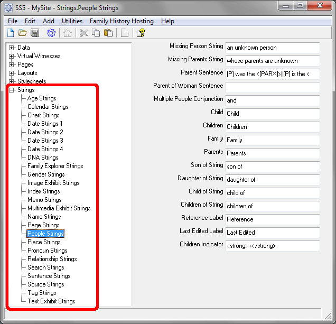The width and height of the screenshot is (336, 324).
Task: Click the blue gear icon in toolbar
Action: (x=51, y=33)
